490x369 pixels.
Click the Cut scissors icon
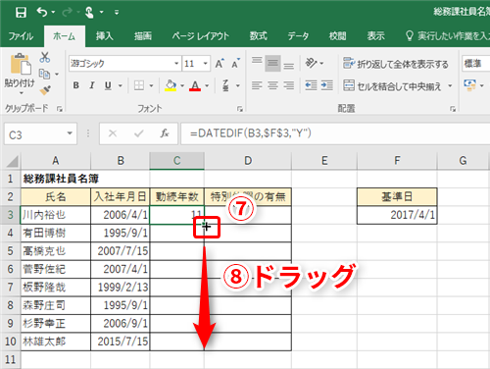45,57
